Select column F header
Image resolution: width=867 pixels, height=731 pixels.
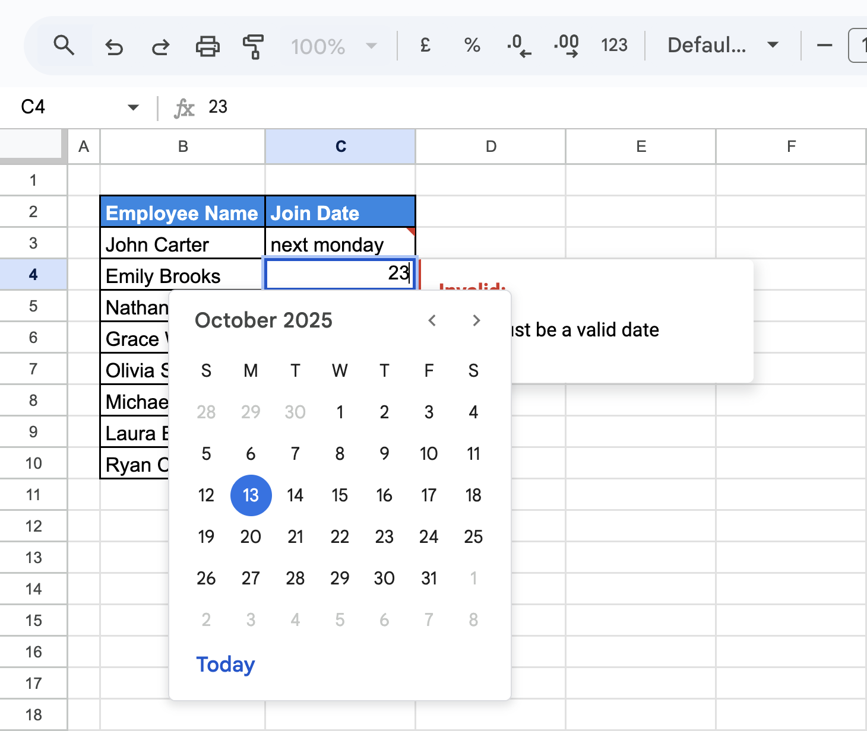pos(791,147)
